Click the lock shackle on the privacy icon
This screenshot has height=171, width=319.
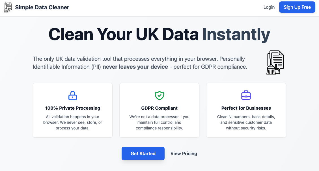[x=73, y=93]
